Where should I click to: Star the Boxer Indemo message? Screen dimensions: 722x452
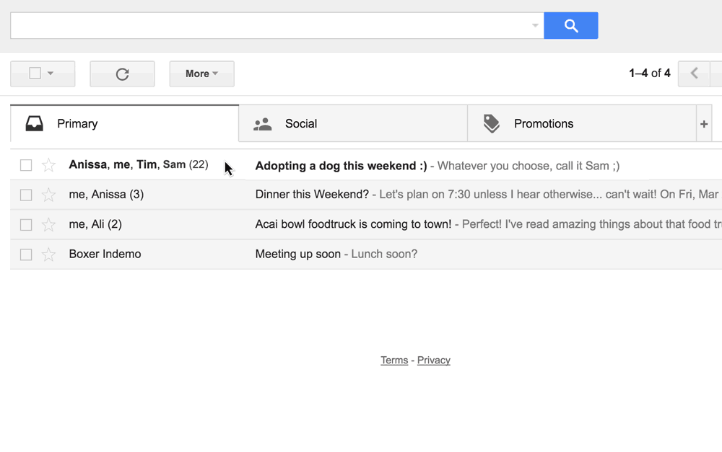(48, 254)
